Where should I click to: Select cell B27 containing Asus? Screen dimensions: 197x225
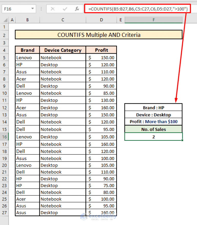(x=27, y=212)
